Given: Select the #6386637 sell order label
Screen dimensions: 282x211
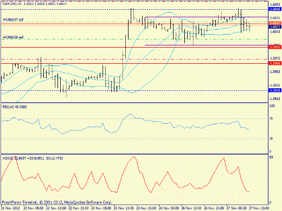Looking at the screenshot, I should [x=13, y=19].
